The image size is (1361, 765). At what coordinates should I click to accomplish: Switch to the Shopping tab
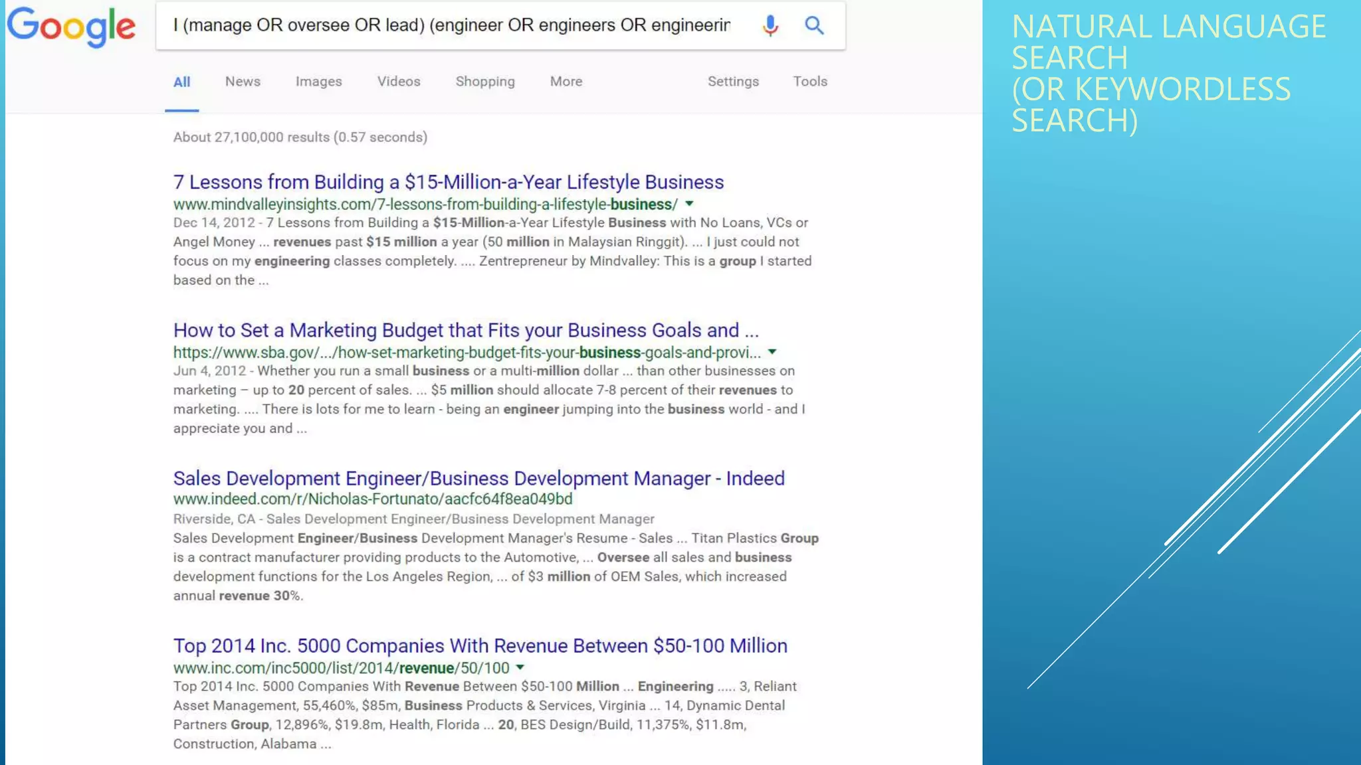coord(485,81)
